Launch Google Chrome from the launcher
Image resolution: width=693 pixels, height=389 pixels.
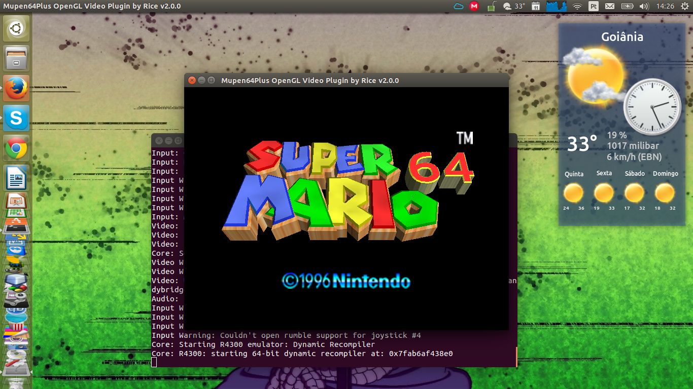[x=16, y=148]
